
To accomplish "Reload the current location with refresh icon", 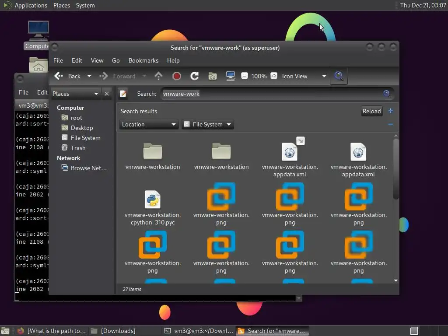I will pos(195,76).
